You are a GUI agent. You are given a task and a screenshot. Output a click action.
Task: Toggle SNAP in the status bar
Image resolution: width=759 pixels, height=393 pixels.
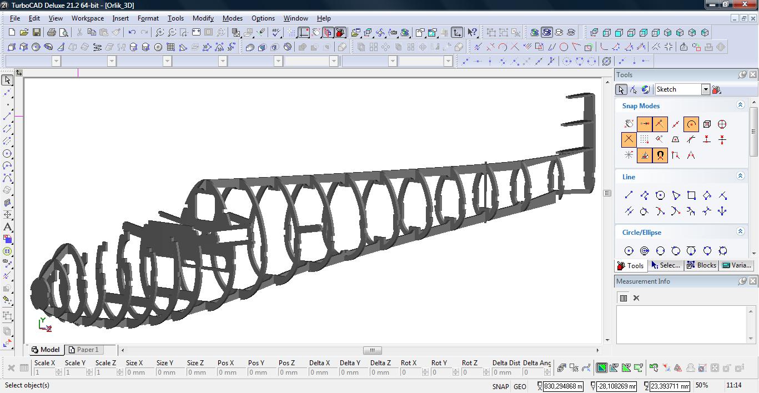click(x=500, y=386)
